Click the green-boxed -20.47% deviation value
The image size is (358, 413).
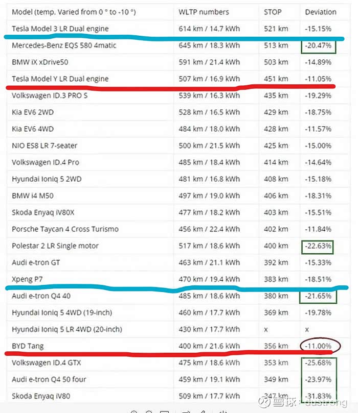point(319,45)
